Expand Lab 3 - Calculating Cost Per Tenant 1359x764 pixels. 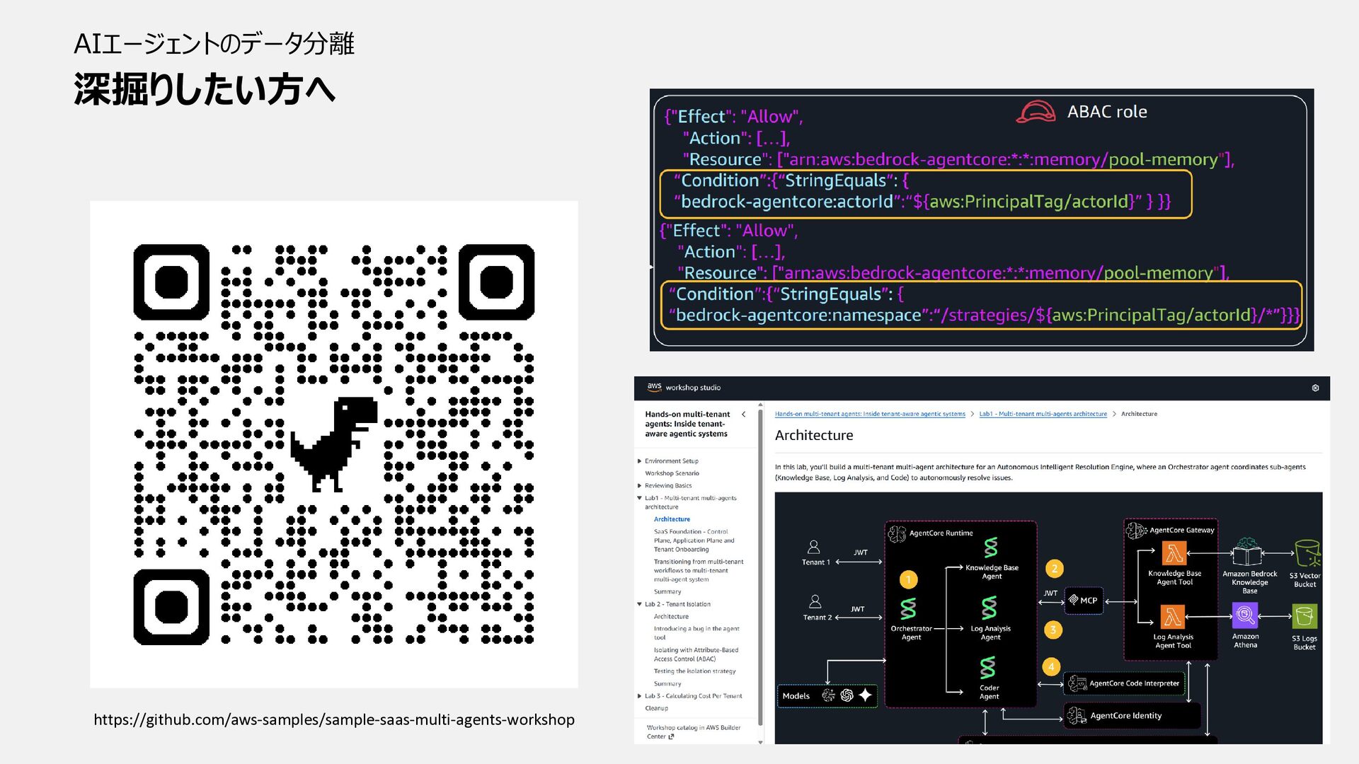pyautogui.click(x=640, y=696)
